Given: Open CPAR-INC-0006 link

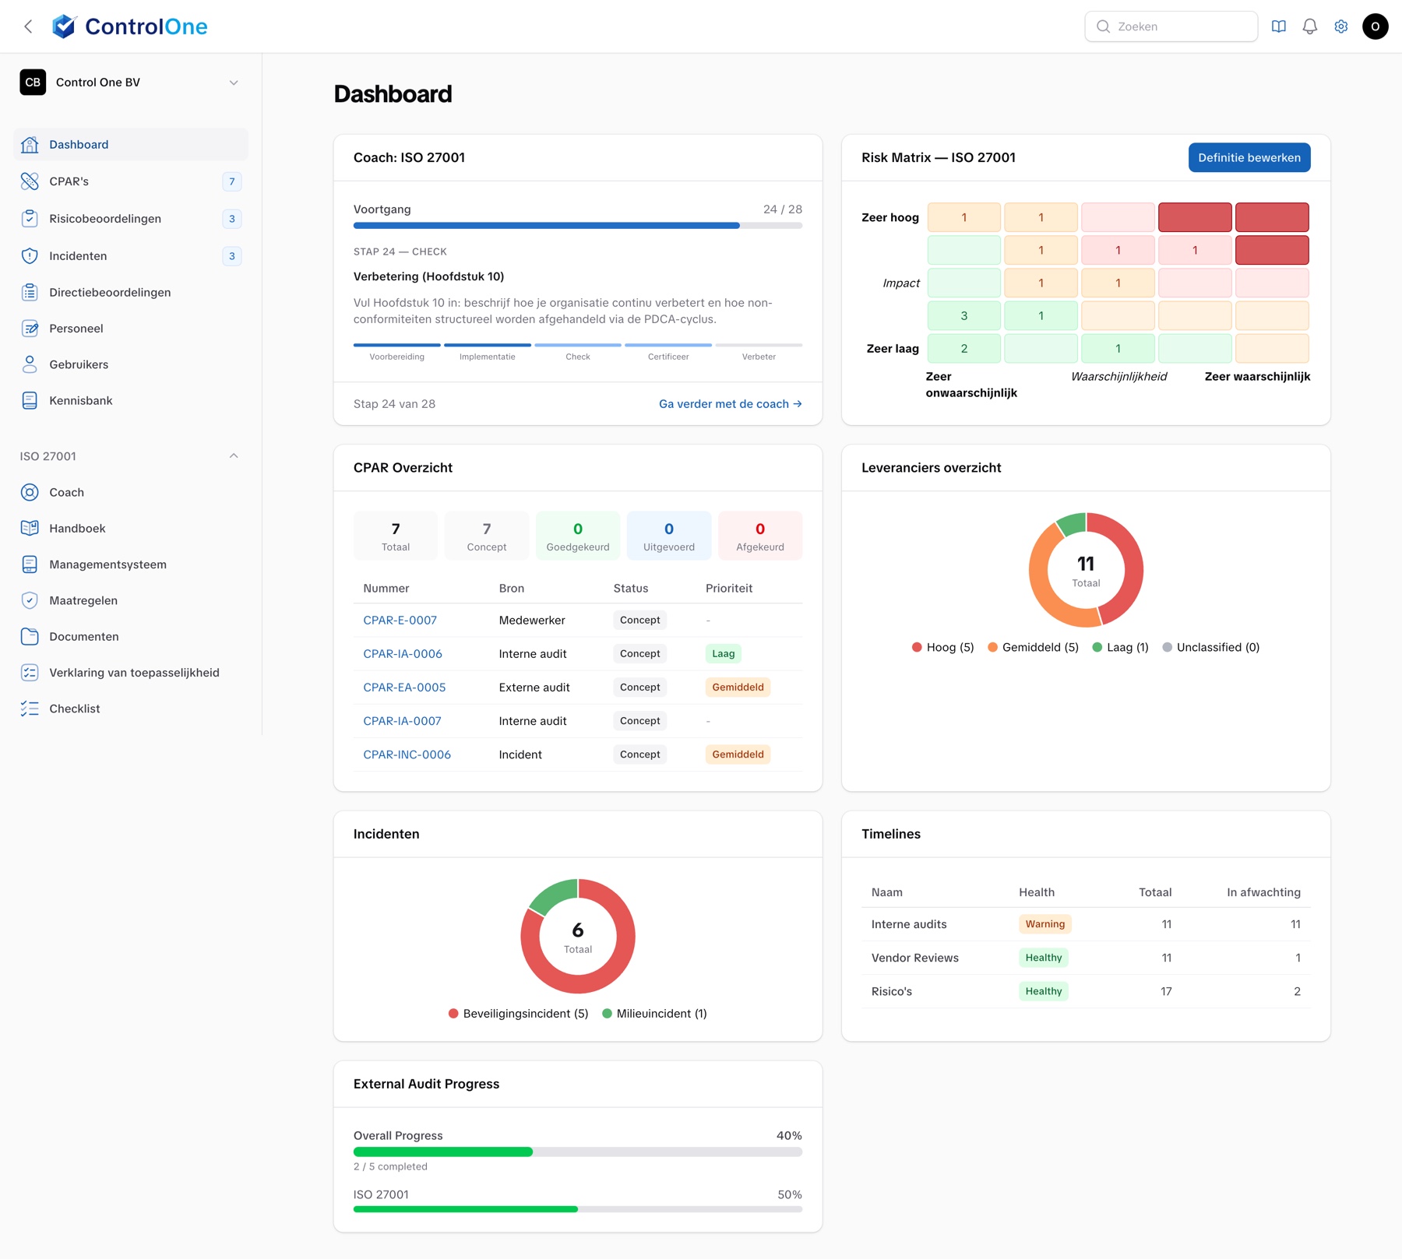Looking at the screenshot, I should (407, 754).
